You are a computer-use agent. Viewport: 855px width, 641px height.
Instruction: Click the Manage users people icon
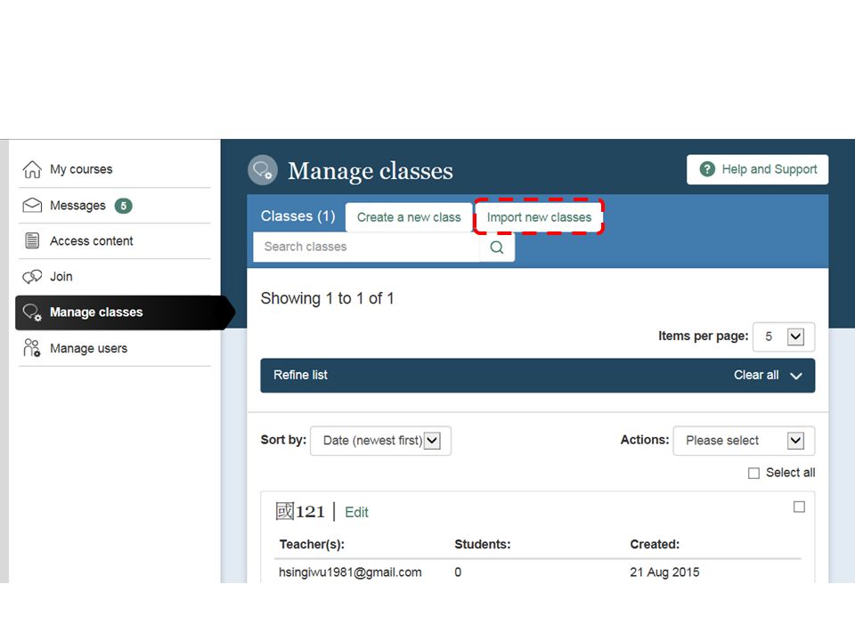32,348
